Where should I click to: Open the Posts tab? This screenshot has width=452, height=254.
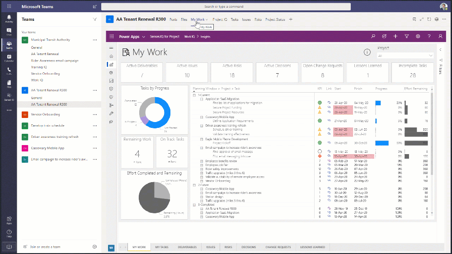click(x=173, y=19)
